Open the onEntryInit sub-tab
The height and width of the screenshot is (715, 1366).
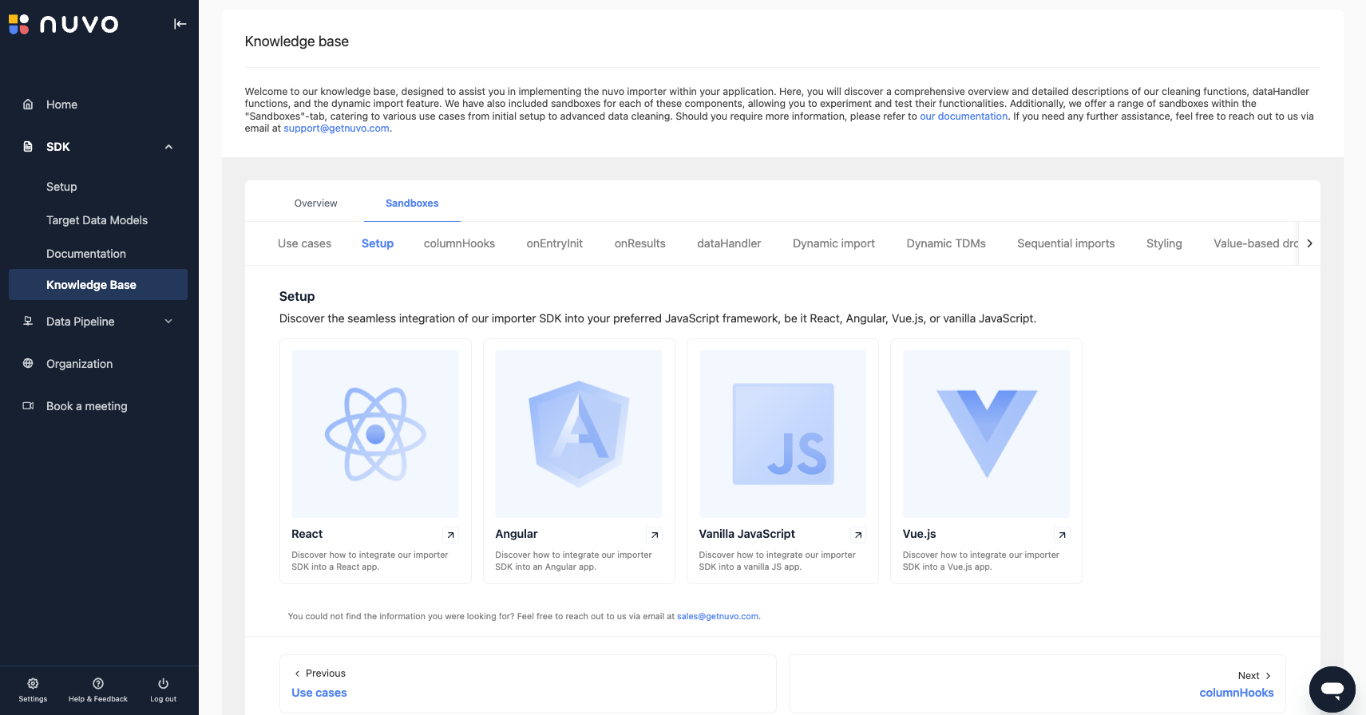pyautogui.click(x=555, y=243)
